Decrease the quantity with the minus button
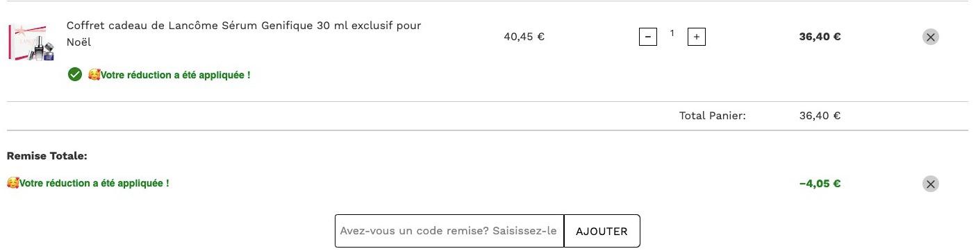 [647, 37]
